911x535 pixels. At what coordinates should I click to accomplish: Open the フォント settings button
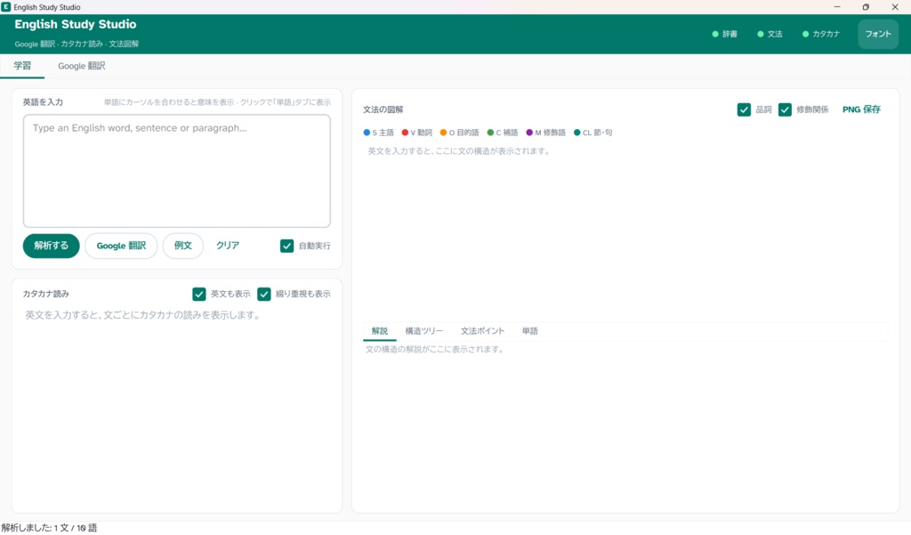878,35
